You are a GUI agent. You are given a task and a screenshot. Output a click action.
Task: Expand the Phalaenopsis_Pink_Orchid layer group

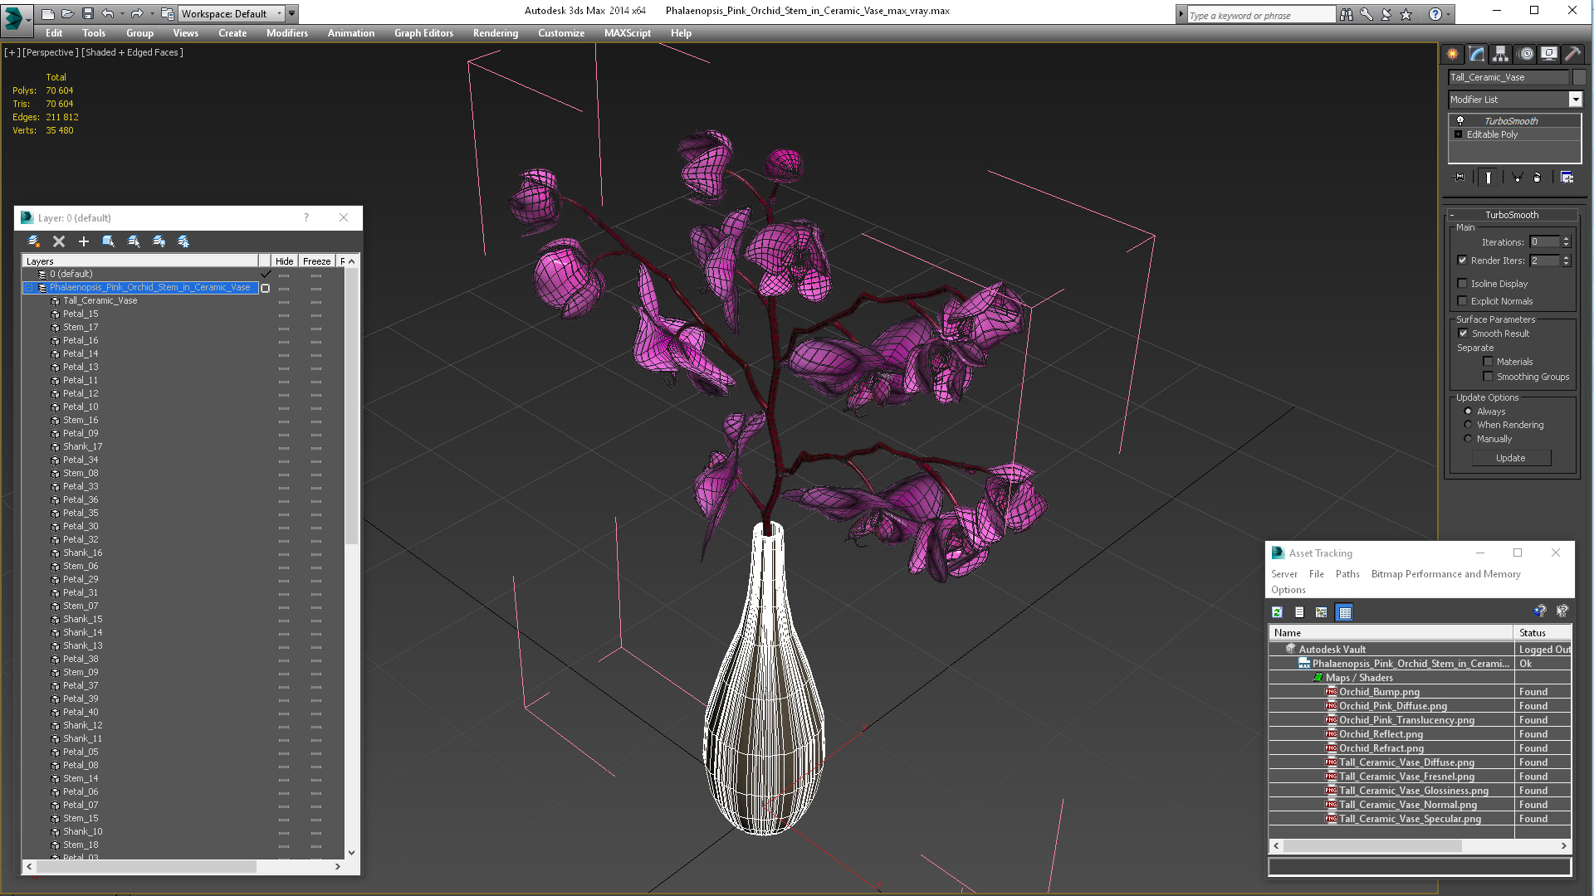click(x=28, y=286)
